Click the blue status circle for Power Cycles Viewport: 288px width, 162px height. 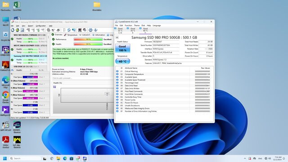pos(117,100)
